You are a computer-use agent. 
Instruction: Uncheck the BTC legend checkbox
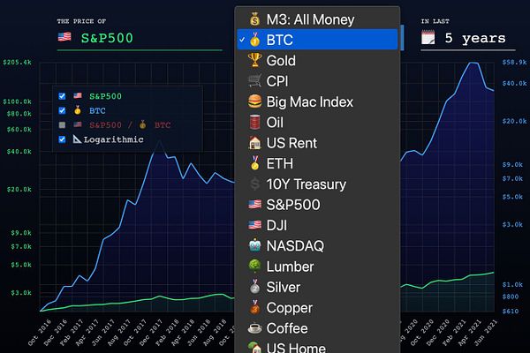pos(62,110)
